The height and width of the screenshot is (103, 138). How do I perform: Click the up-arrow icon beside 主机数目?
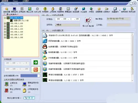pos(5,14)
